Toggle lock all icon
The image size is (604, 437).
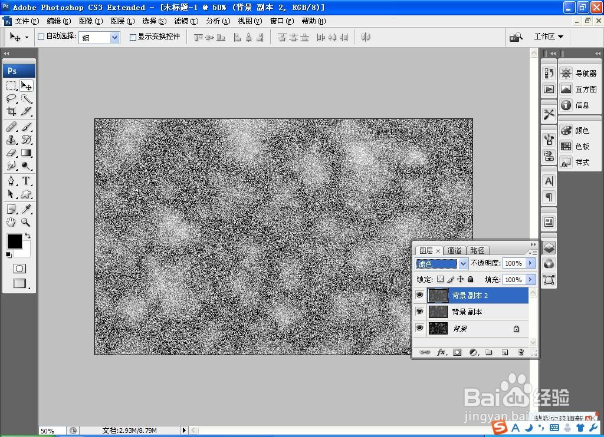[470, 279]
